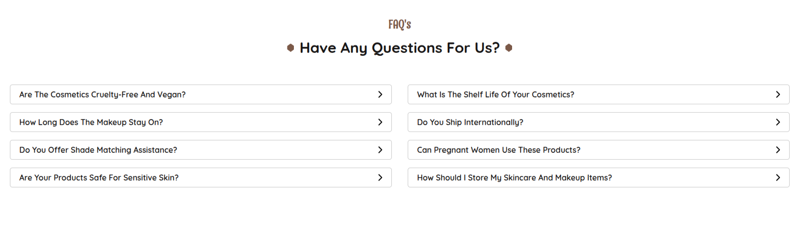The image size is (804, 228).
Task: Expand 'Are The Cosmetics Cruelty-Free And Vegan?'
Action: point(102,94)
